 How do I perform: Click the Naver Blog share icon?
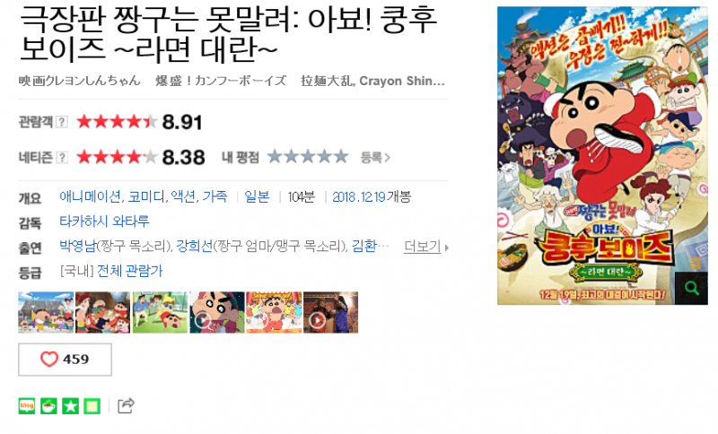[27, 405]
